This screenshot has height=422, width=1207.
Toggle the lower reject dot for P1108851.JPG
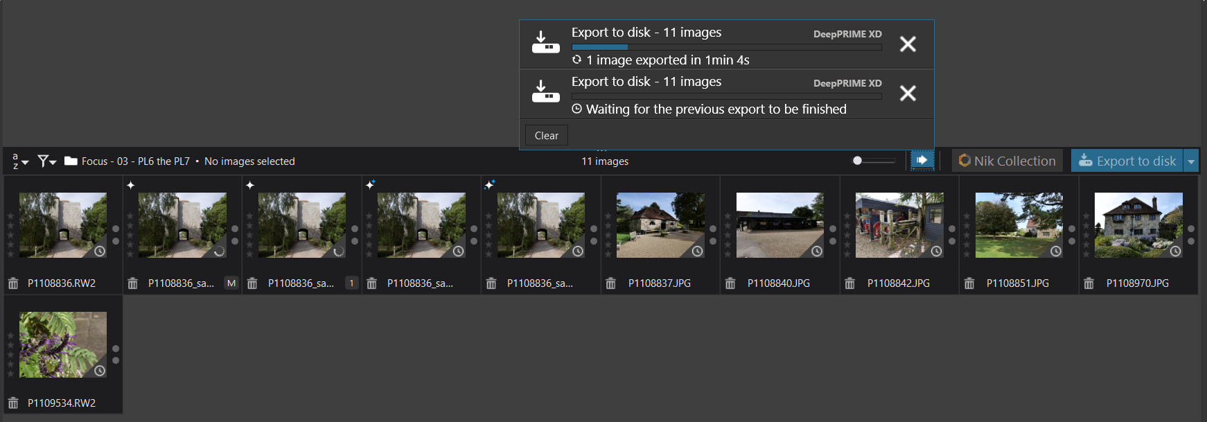1072,241
